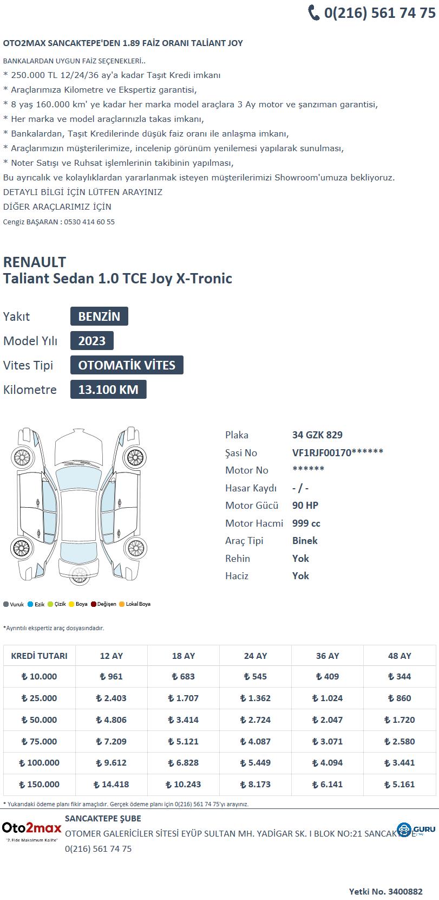Click the BENZİN fuel type badge
This screenshot has width=439, height=900.
click(x=99, y=316)
